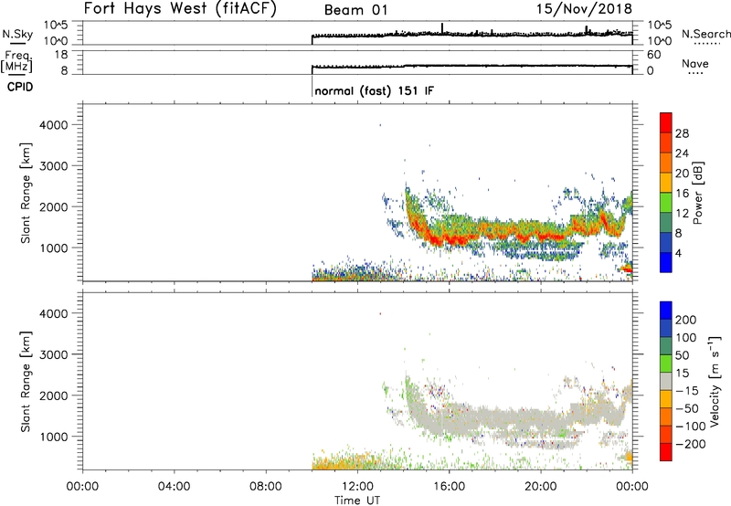Select the "Beam 01" label

(x=355, y=10)
